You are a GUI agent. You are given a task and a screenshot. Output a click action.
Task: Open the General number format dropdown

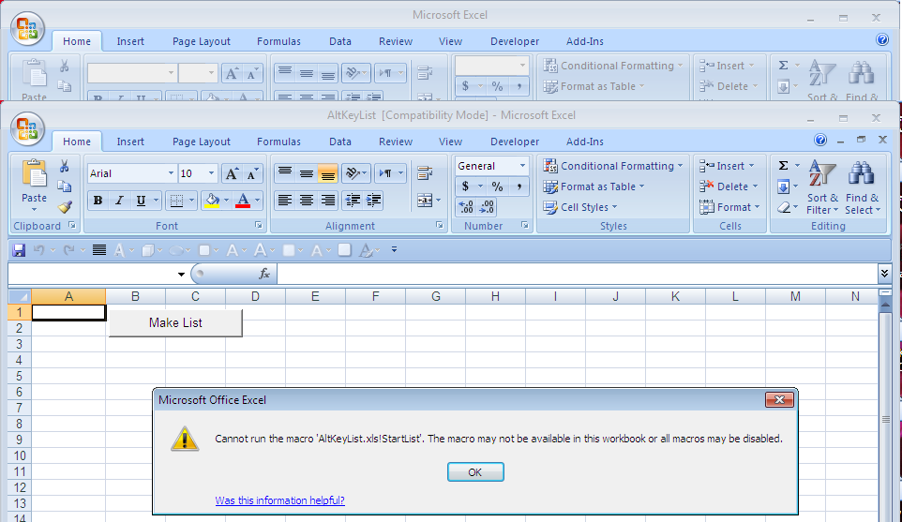point(522,166)
